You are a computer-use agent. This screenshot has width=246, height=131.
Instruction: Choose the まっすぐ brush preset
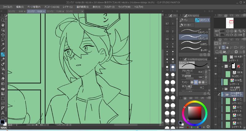(x=194, y=49)
